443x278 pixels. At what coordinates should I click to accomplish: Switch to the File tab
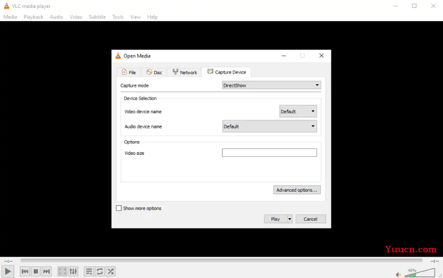[129, 72]
